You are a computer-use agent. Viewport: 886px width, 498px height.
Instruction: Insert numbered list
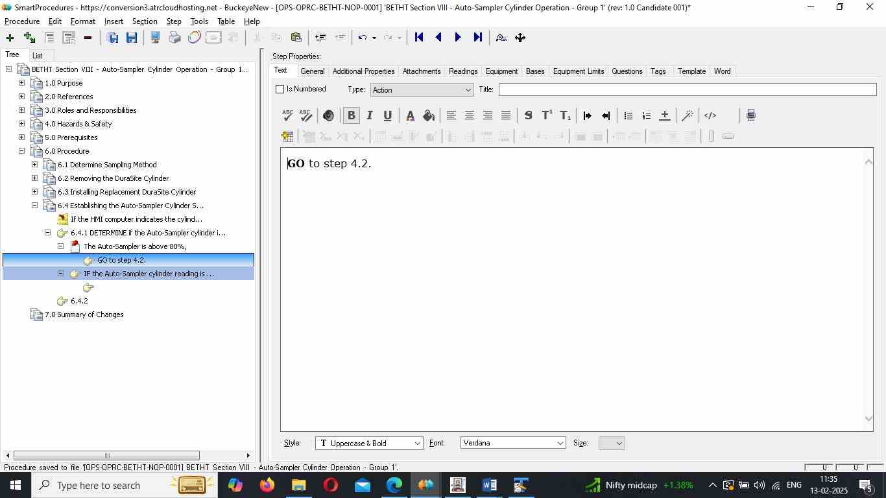click(x=646, y=115)
